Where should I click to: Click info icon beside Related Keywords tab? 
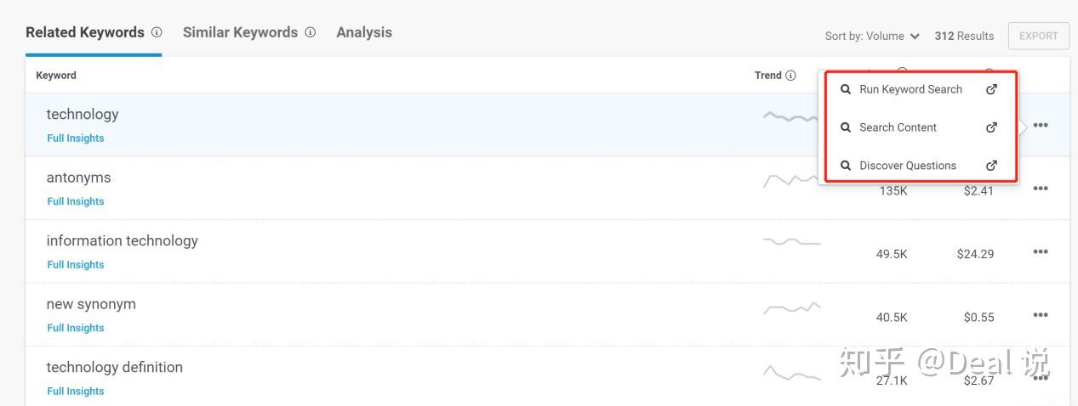coord(157,32)
